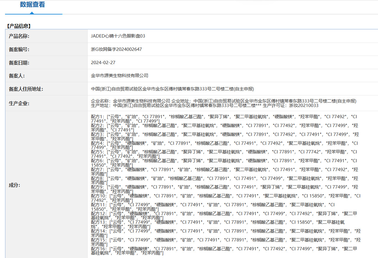Viewport: 378px width, 258px height.
Task: Click the 配方1 ingredient list
Action: pyautogui.click(x=224, y=119)
